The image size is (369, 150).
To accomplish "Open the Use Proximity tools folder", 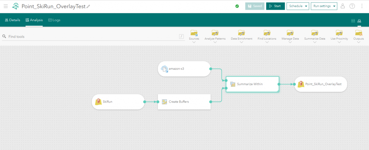I will pyautogui.click(x=339, y=33).
